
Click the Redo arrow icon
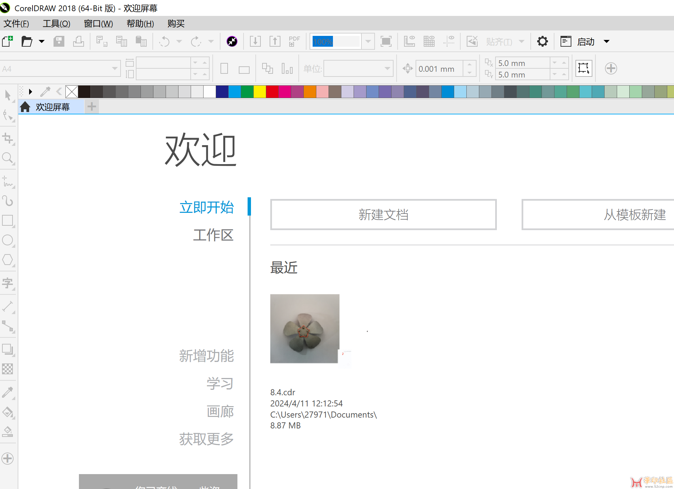(x=196, y=41)
